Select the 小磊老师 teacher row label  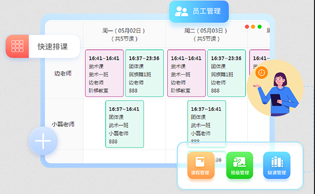63,124
